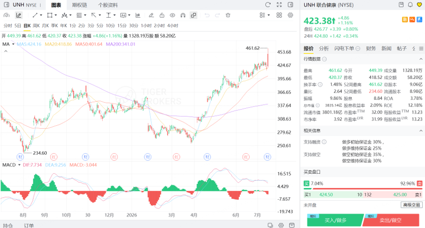
Task: Select the Fibonacci levels drawing tool
Action: pyautogui.click(x=79, y=15)
